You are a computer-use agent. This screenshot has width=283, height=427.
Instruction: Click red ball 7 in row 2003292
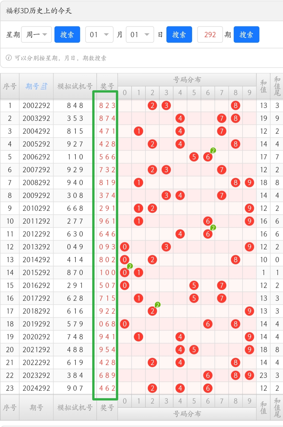point(222,118)
